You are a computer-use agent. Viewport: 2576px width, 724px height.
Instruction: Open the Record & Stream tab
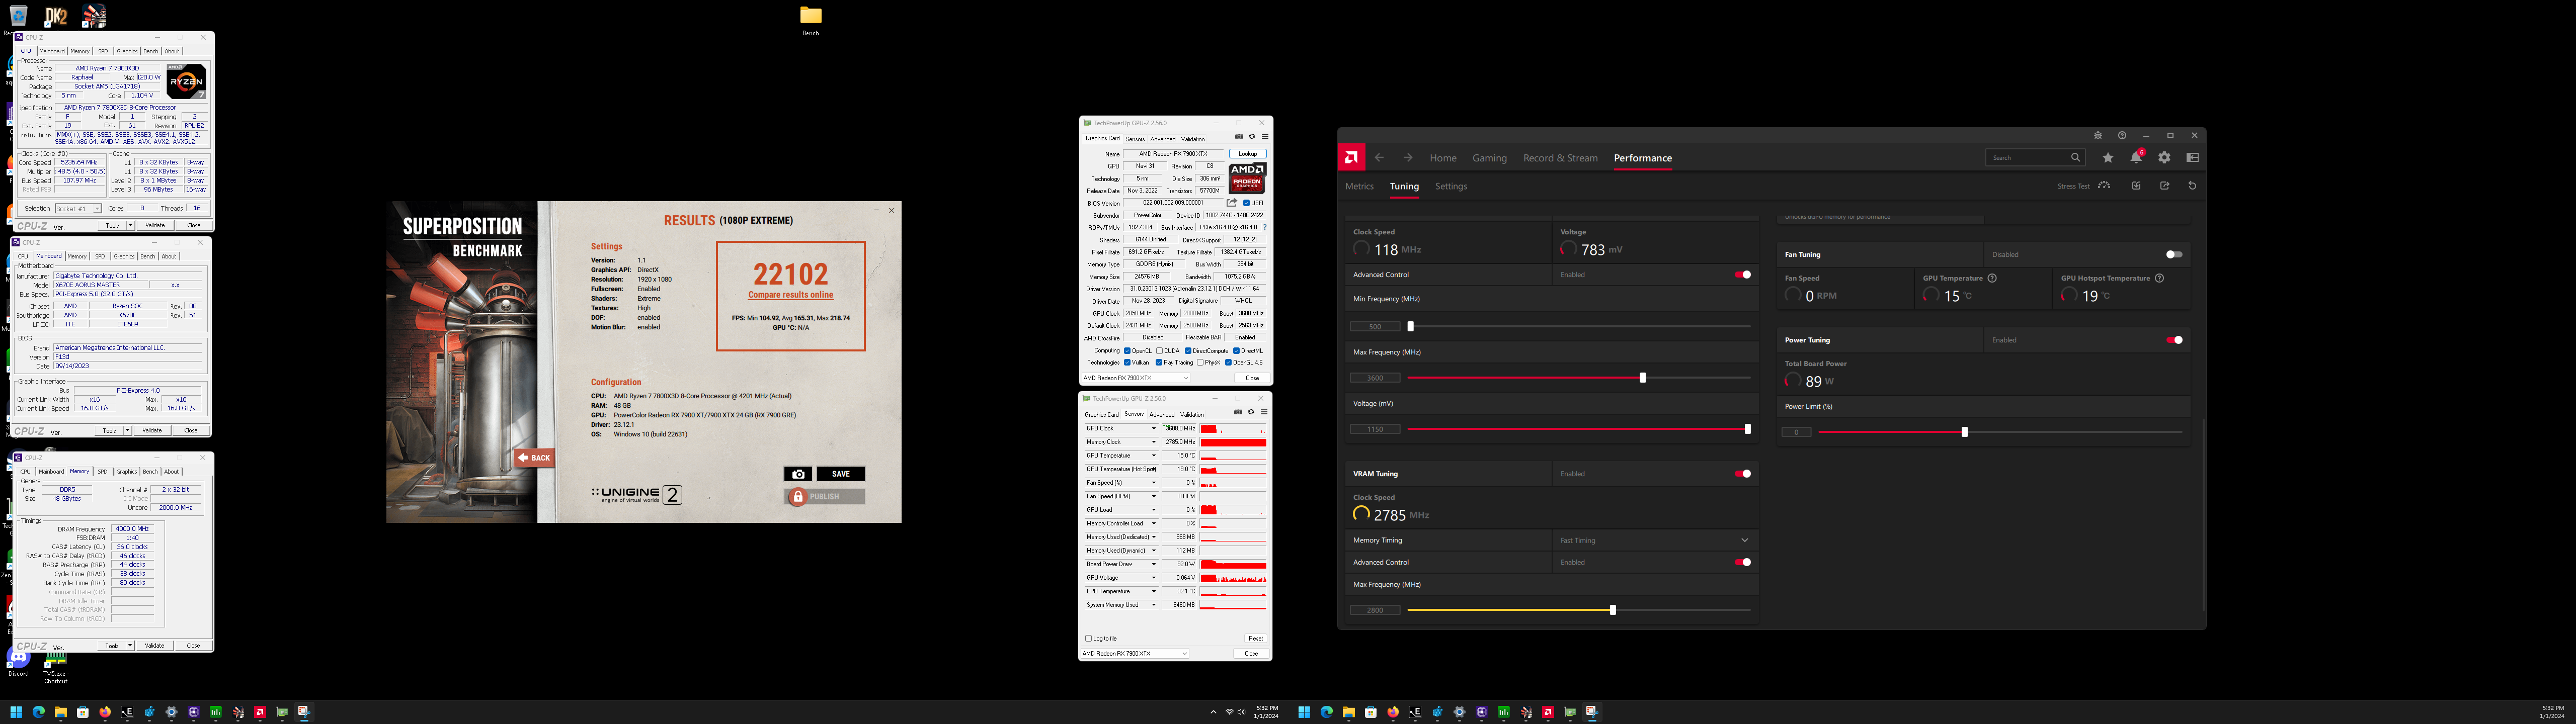(1560, 158)
